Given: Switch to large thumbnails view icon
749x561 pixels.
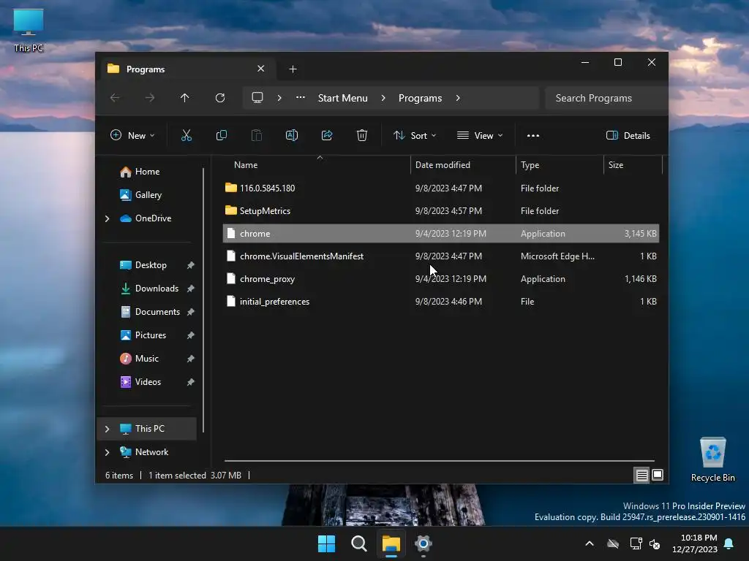Looking at the screenshot, I should [x=658, y=475].
